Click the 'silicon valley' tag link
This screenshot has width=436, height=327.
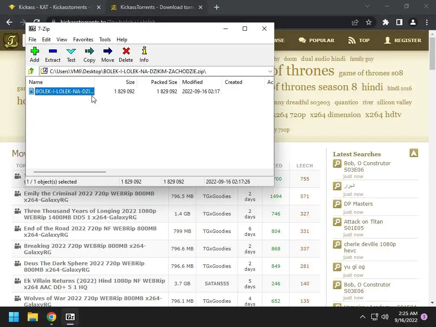[x=394, y=102]
